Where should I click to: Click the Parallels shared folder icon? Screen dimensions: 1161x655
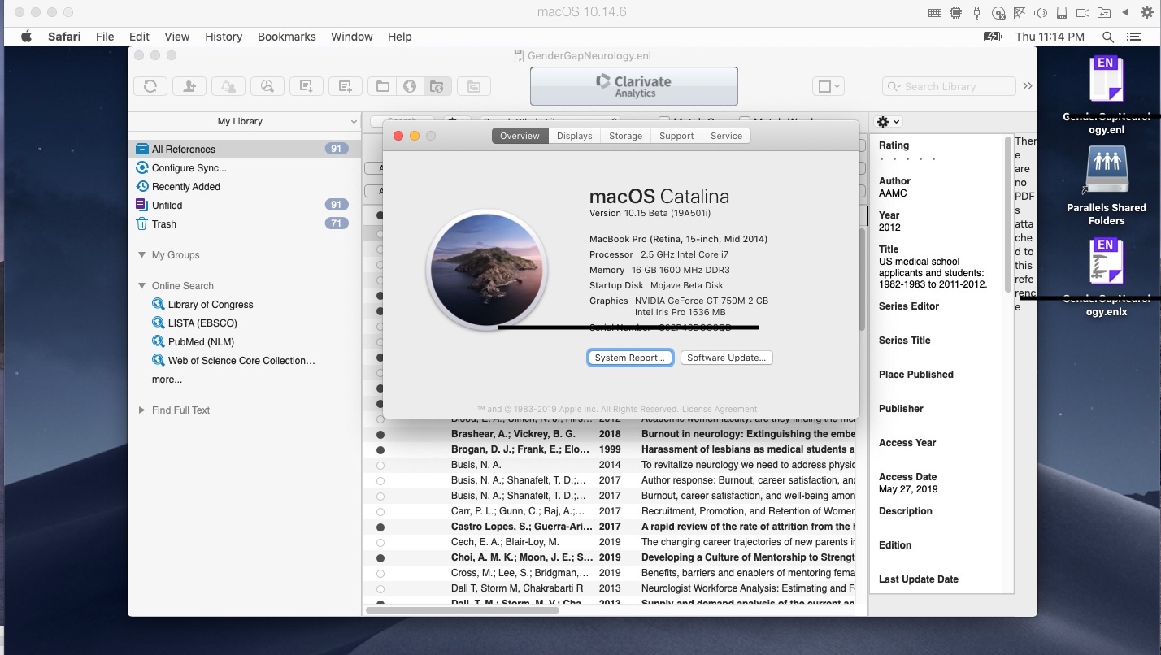(1104, 13)
